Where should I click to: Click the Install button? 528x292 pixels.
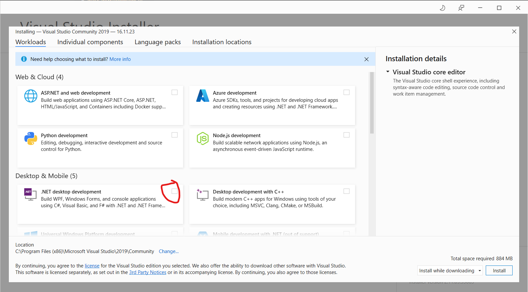point(499,271)
